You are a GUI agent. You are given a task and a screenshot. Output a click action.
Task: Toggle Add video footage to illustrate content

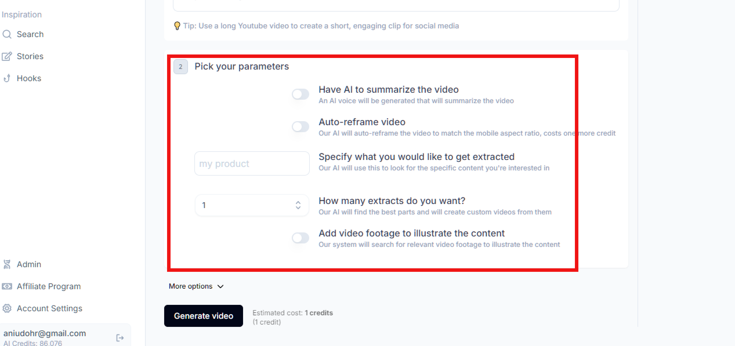point(300,238)
